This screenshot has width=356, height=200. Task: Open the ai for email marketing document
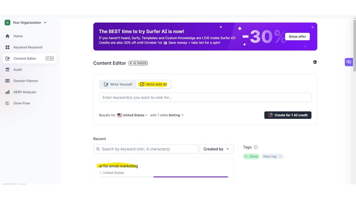118,166
